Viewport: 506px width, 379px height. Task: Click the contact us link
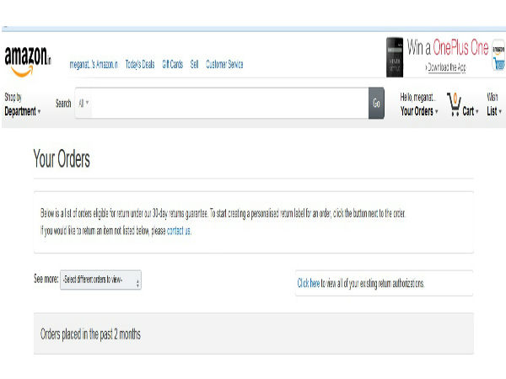pos(178,230)
